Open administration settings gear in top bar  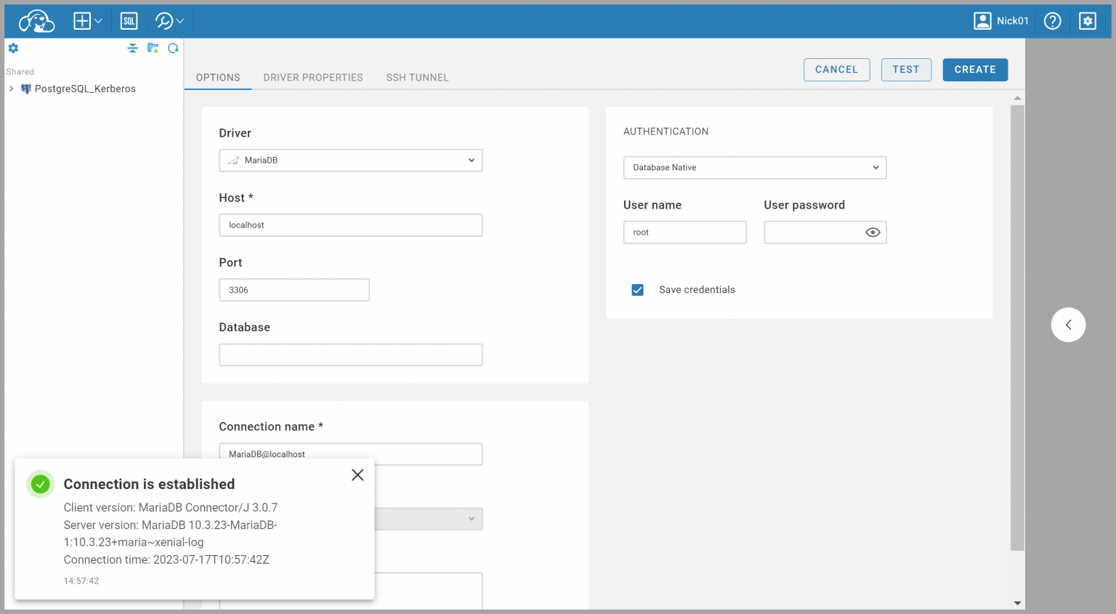click(1087, 20)
